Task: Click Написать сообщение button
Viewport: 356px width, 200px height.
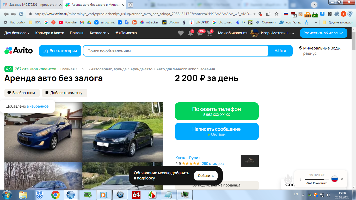Action: (217, 132)
